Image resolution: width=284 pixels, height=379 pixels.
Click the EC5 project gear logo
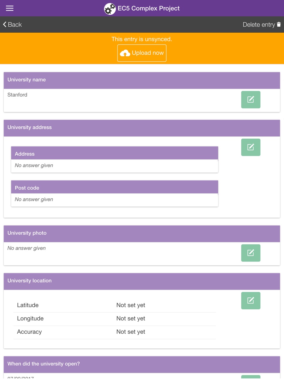(110, 9)
